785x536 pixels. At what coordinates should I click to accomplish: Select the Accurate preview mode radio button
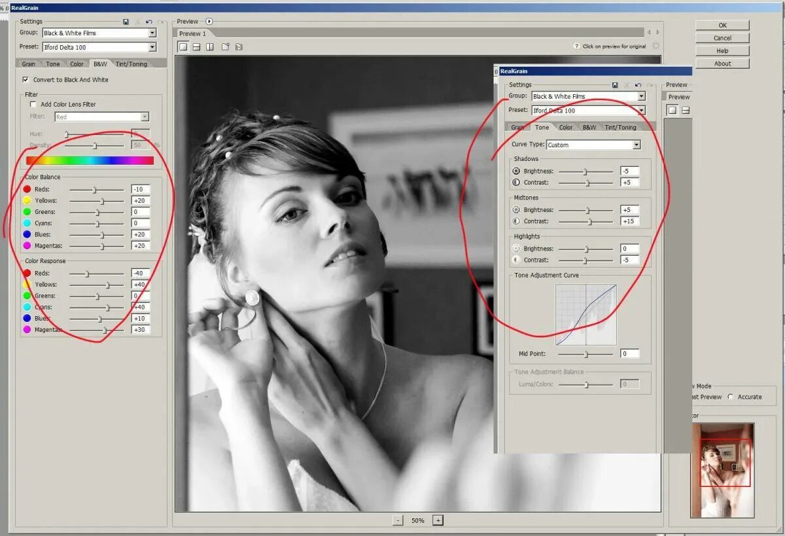pos(731,397)
